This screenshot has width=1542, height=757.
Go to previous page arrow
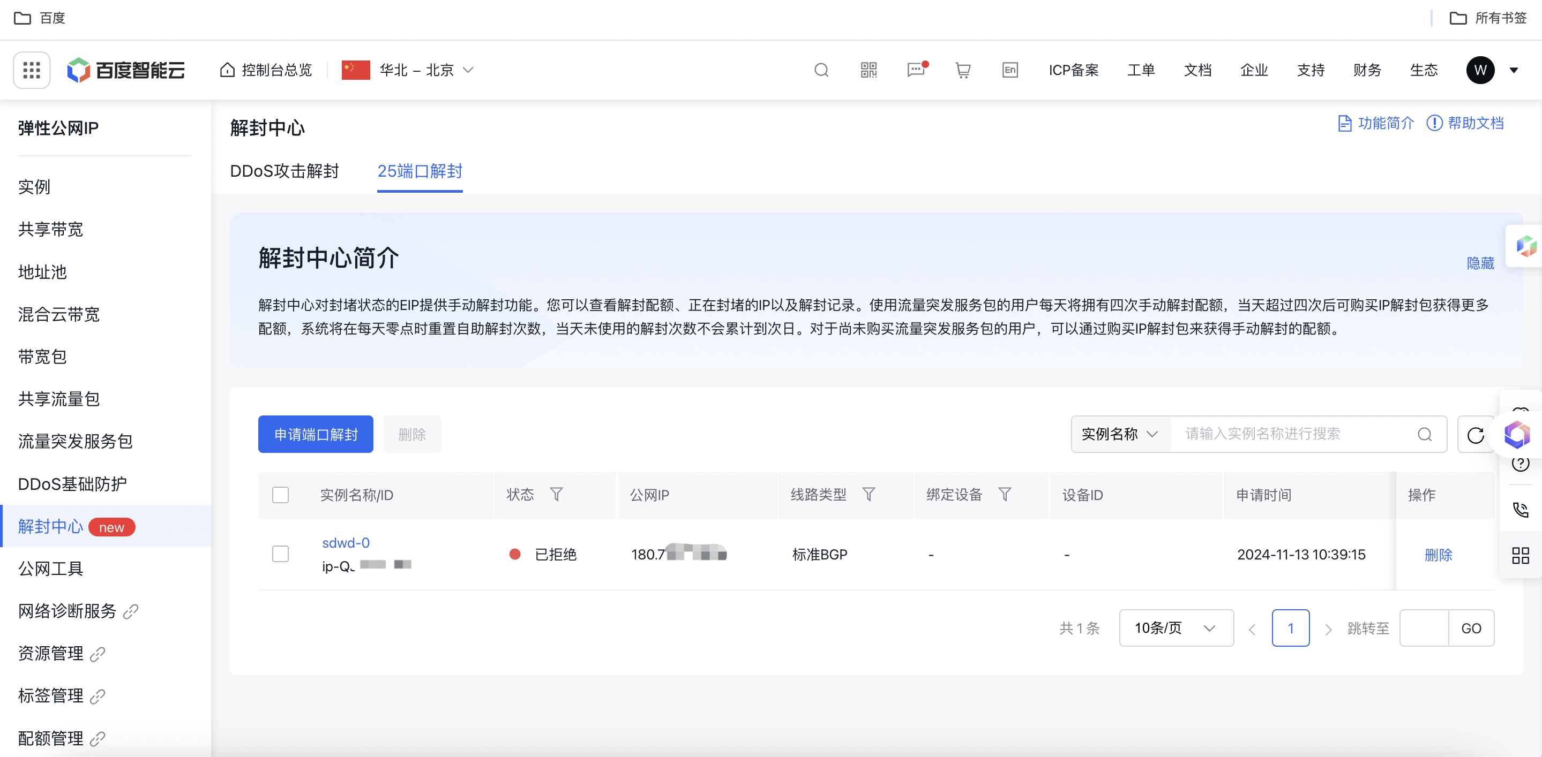(x=1252, y=629)
